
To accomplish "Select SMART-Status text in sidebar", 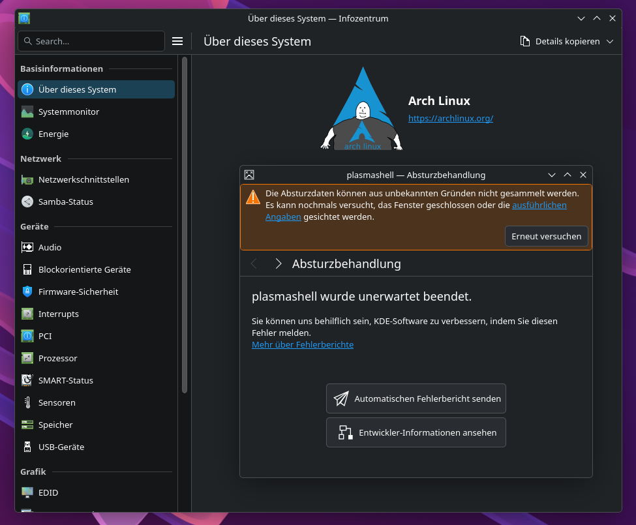I will (x=66, y=381).
